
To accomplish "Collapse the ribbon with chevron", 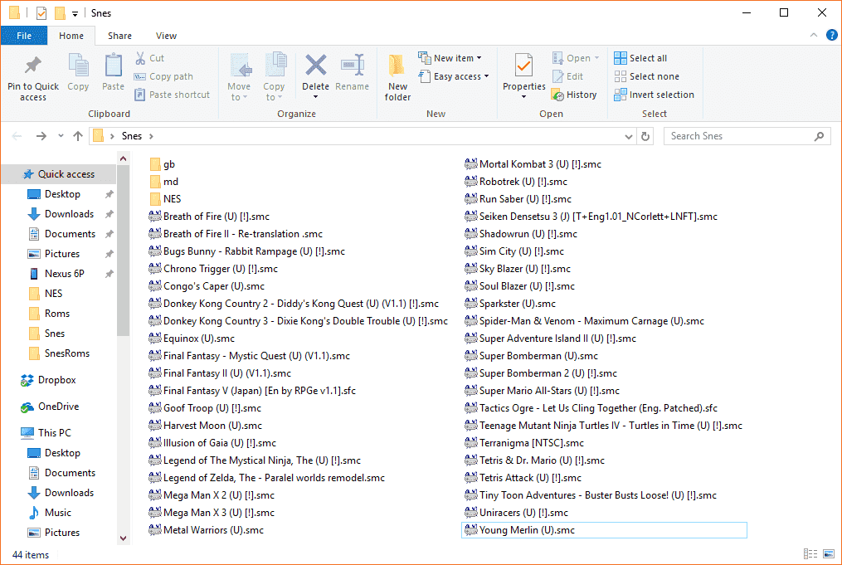I will pos(814,36).
